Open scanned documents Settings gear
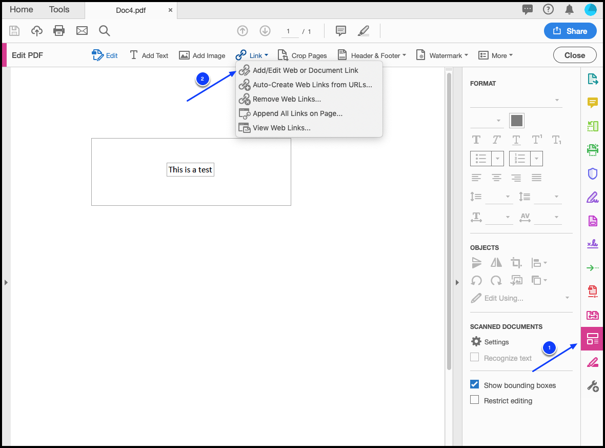This screenshot has width=605, height=448. pyautogui.click(x=476, y=342)
